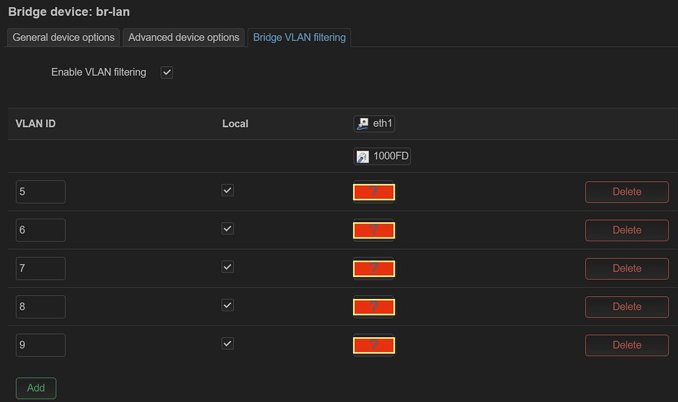Click the VLAN ID input showing 9
Image resolution: width=678 pixels, height=402 pixels.
(x=40, y=345)
